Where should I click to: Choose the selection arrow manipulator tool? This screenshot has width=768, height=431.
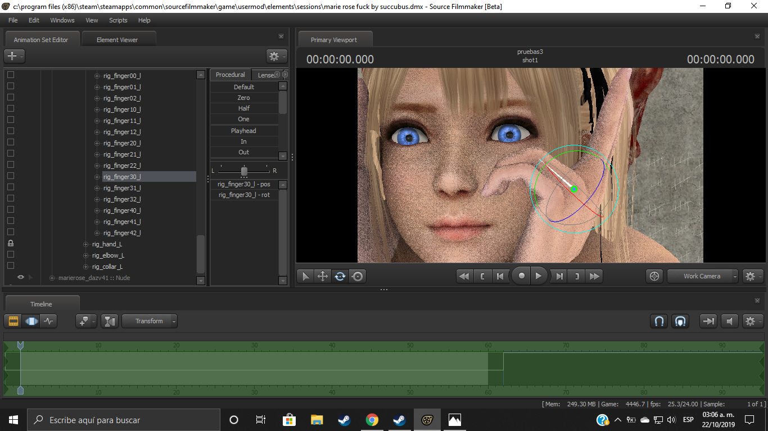305,276
